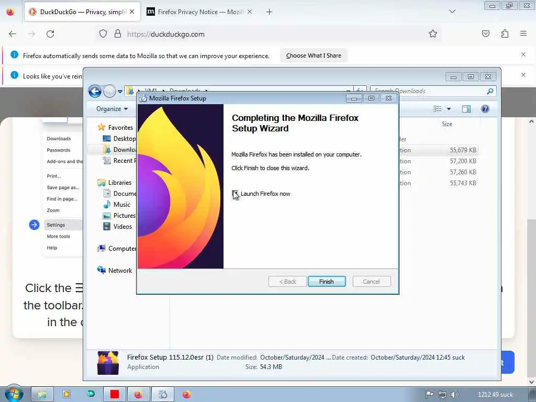
Task: Open the list all tabs dropdown
Action: pos(452,12)
